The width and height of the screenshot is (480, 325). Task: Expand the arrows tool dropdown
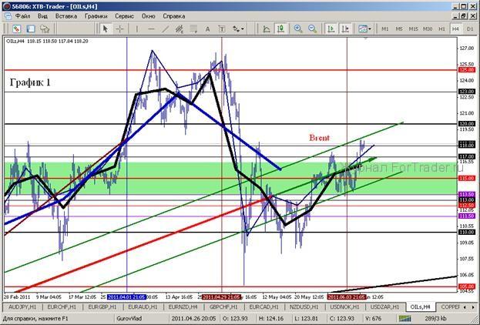(x=240, y=29)
